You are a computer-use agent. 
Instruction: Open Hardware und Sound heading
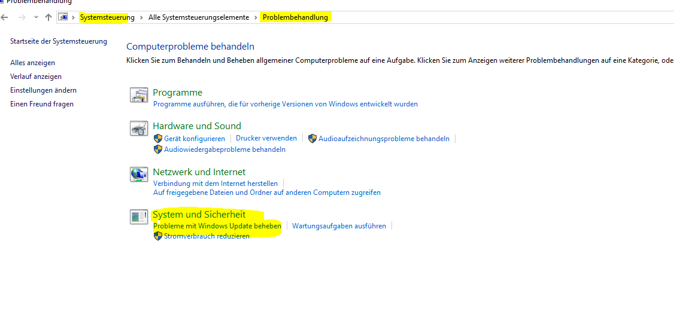coord(197,126)
